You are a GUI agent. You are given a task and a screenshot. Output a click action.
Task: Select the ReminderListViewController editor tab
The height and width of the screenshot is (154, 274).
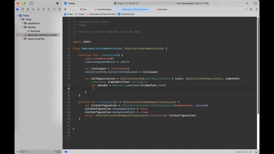[x=135, y=9]
